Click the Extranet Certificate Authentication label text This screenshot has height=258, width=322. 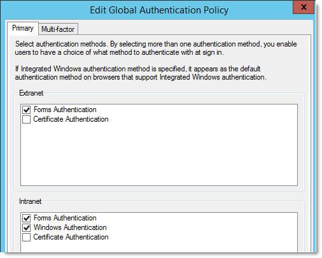click(71, 119)
